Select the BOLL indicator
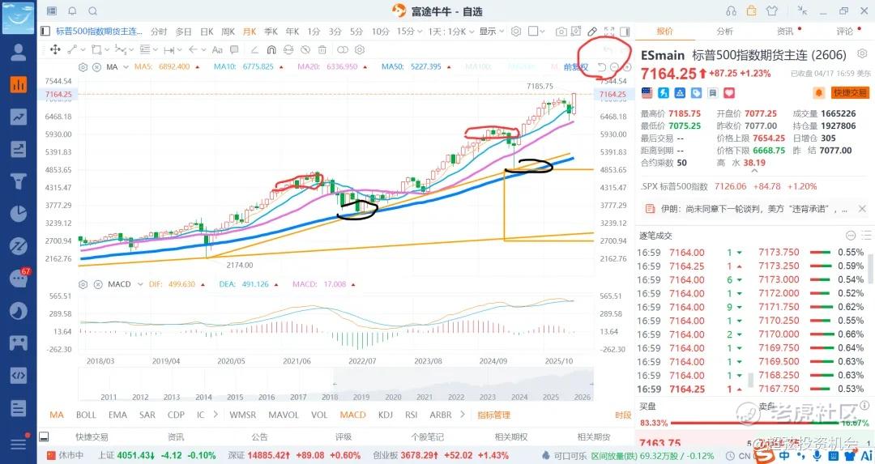875x464 pixels. pos(86,415)
